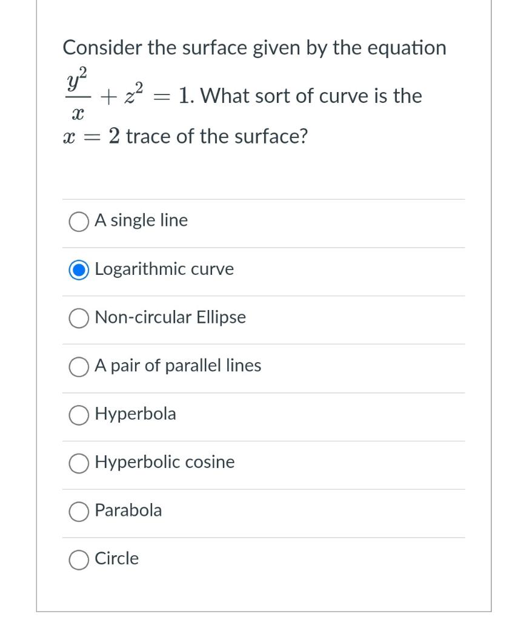Viewport: 524px width, 620px height.
Task: Click the 'Non-circular Ellipse' label text
Action: [170, 317]
